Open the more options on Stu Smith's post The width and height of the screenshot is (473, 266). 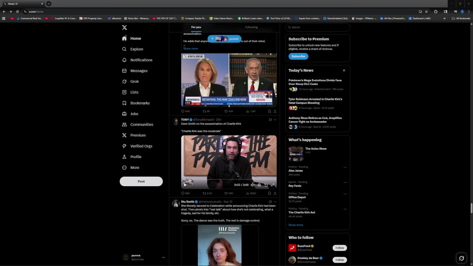pos(275,202)
